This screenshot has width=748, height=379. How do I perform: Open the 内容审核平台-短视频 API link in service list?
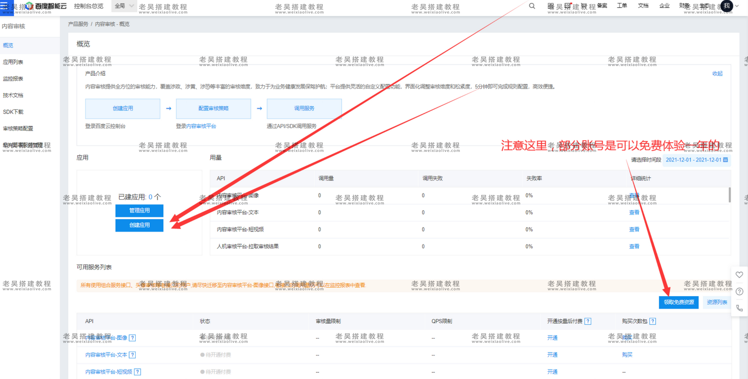(x=109, y=372)
